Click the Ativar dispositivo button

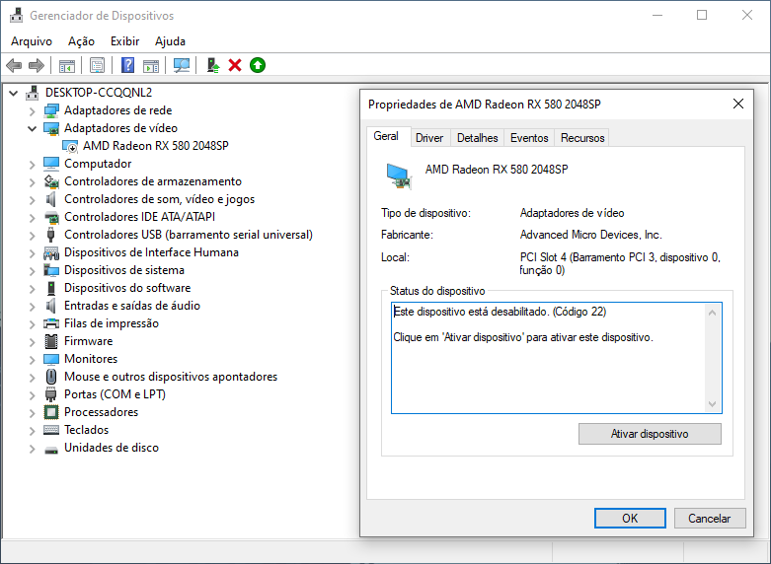pos(650,434)
